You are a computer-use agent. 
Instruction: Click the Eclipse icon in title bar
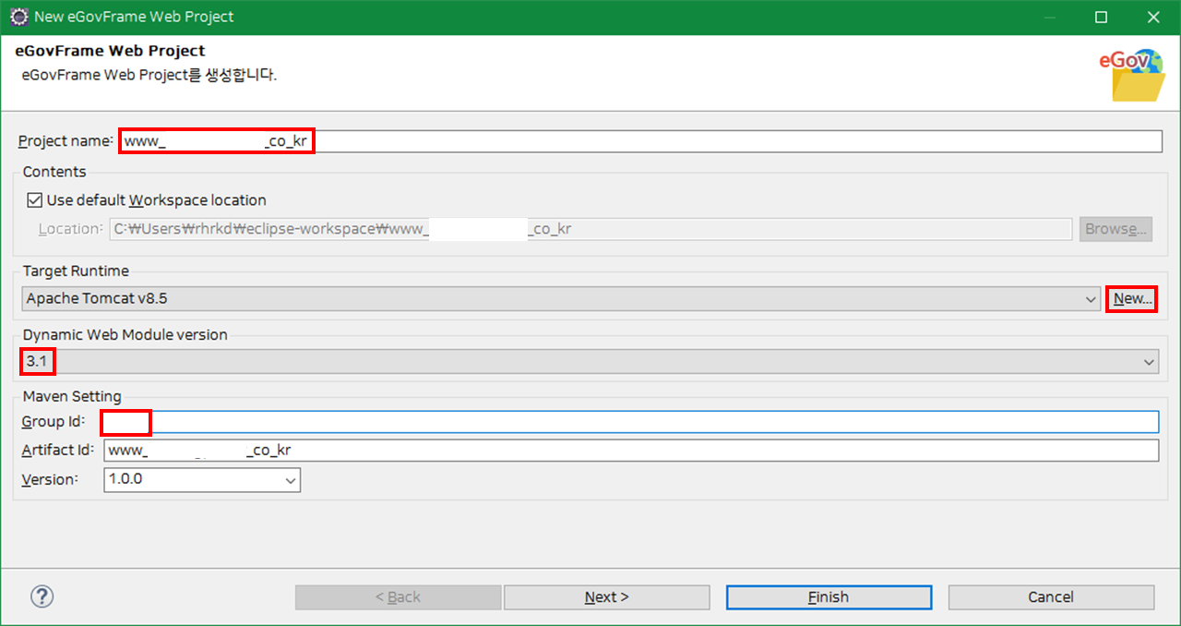(x=18, y=17)
